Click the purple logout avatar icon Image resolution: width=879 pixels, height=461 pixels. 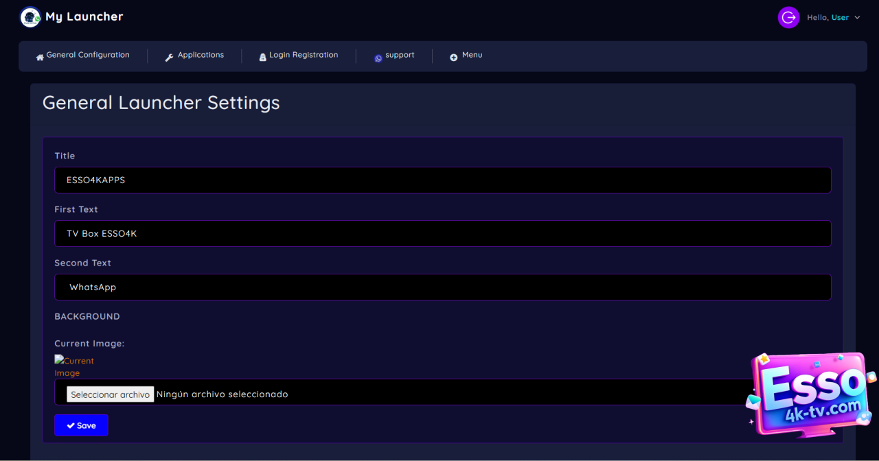[x=788, y=18]
